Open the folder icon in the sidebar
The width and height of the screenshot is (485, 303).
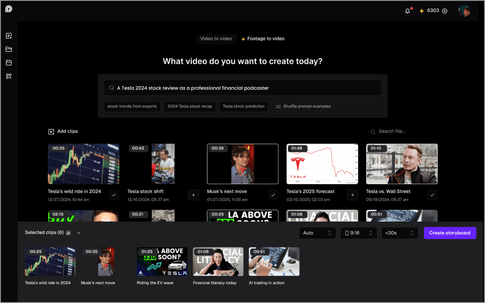(x=9, y=49)
